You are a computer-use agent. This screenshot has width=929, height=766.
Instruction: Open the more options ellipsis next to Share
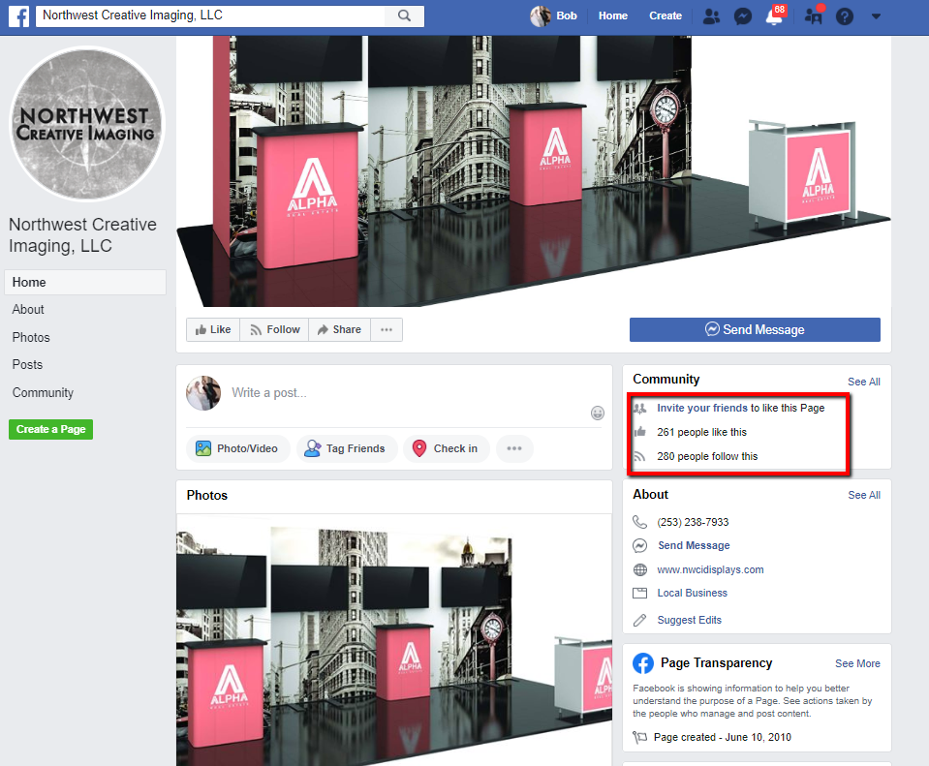[x=387, y=330]
